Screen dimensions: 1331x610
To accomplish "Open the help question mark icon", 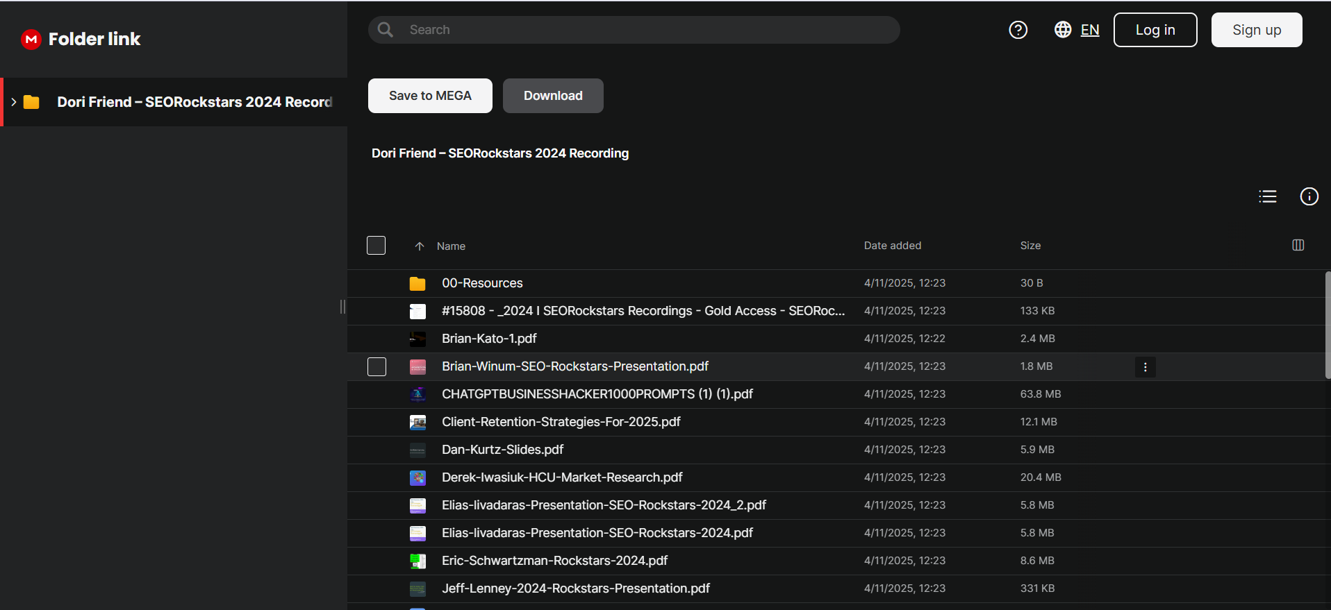I will click(1018, 30).
